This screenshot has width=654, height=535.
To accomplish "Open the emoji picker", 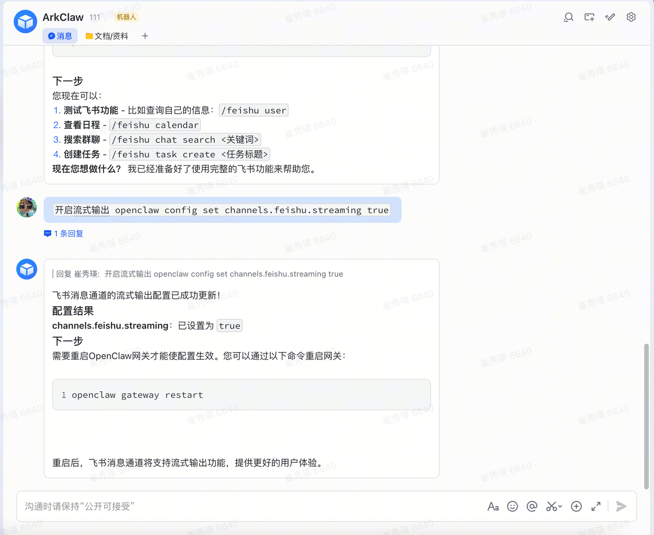I will 512,506.
